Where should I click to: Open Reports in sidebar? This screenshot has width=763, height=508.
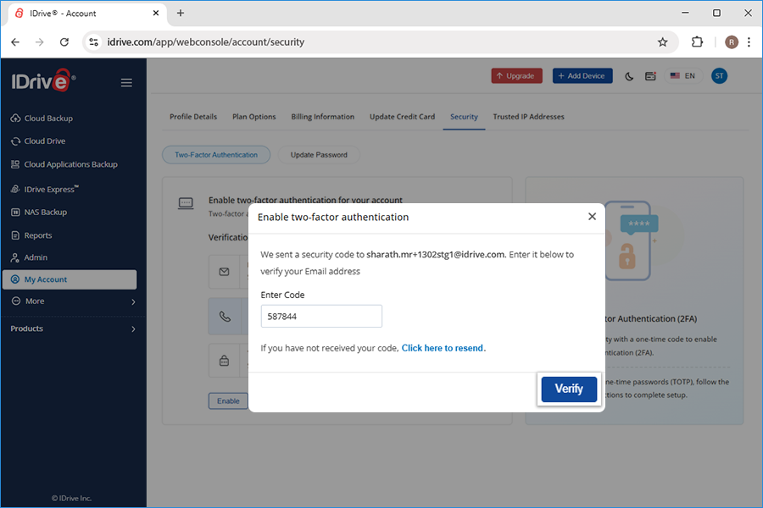(x=38, y=235)
